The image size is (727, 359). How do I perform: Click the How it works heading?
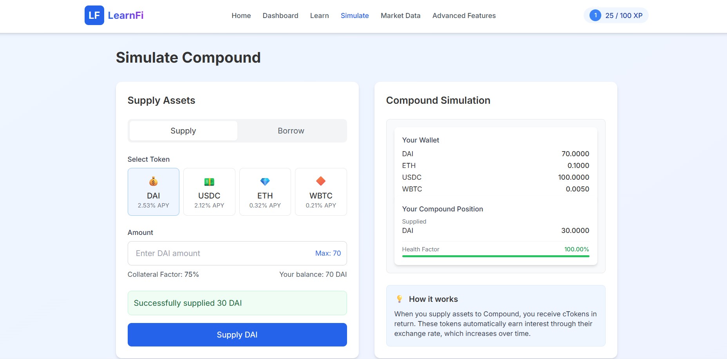[433, 299]
